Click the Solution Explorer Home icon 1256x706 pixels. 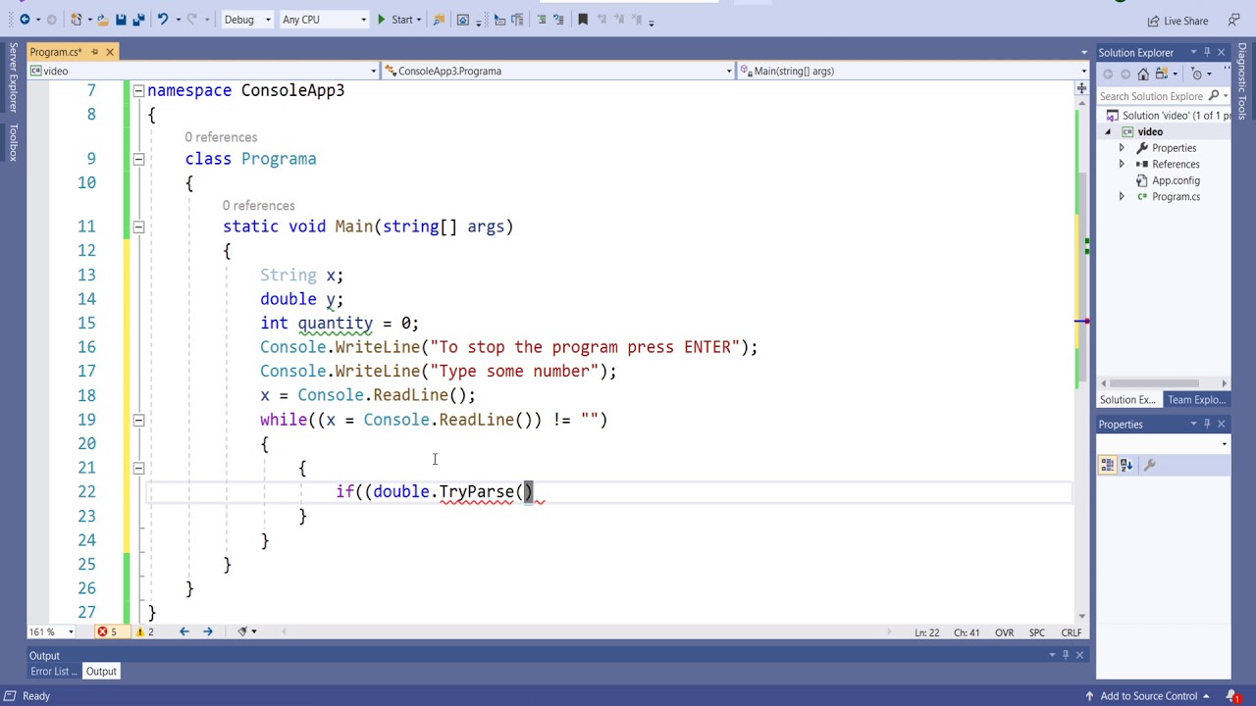coord(1143,74)
